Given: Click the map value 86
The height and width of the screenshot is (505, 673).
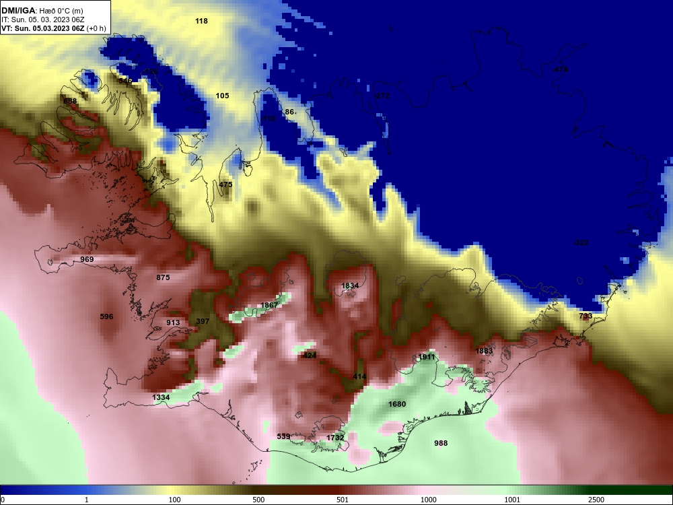Looking at the screenshot, I should tap(290, 112).
